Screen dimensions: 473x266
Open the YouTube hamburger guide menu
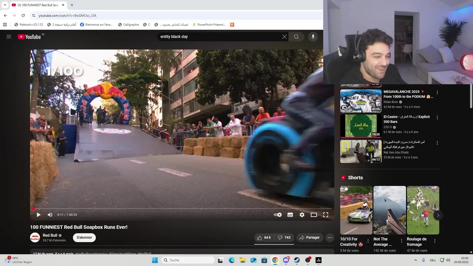click(x=9, y=37)
